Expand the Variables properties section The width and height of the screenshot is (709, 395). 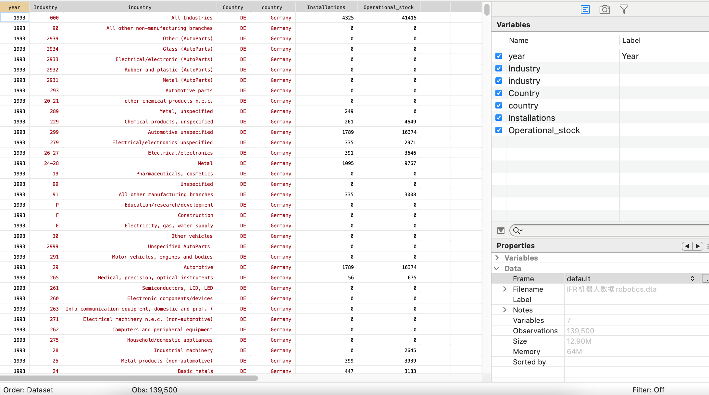[x=497, y=258]
